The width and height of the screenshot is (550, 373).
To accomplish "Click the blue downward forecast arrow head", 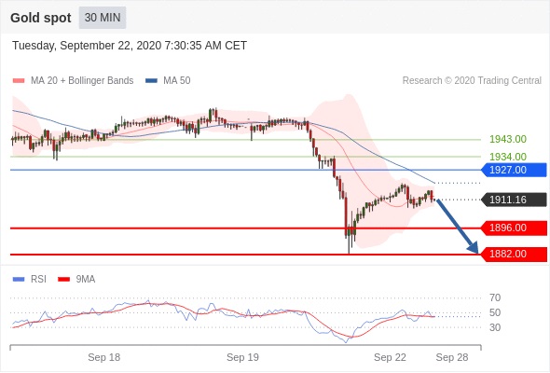I will (474, 248).
